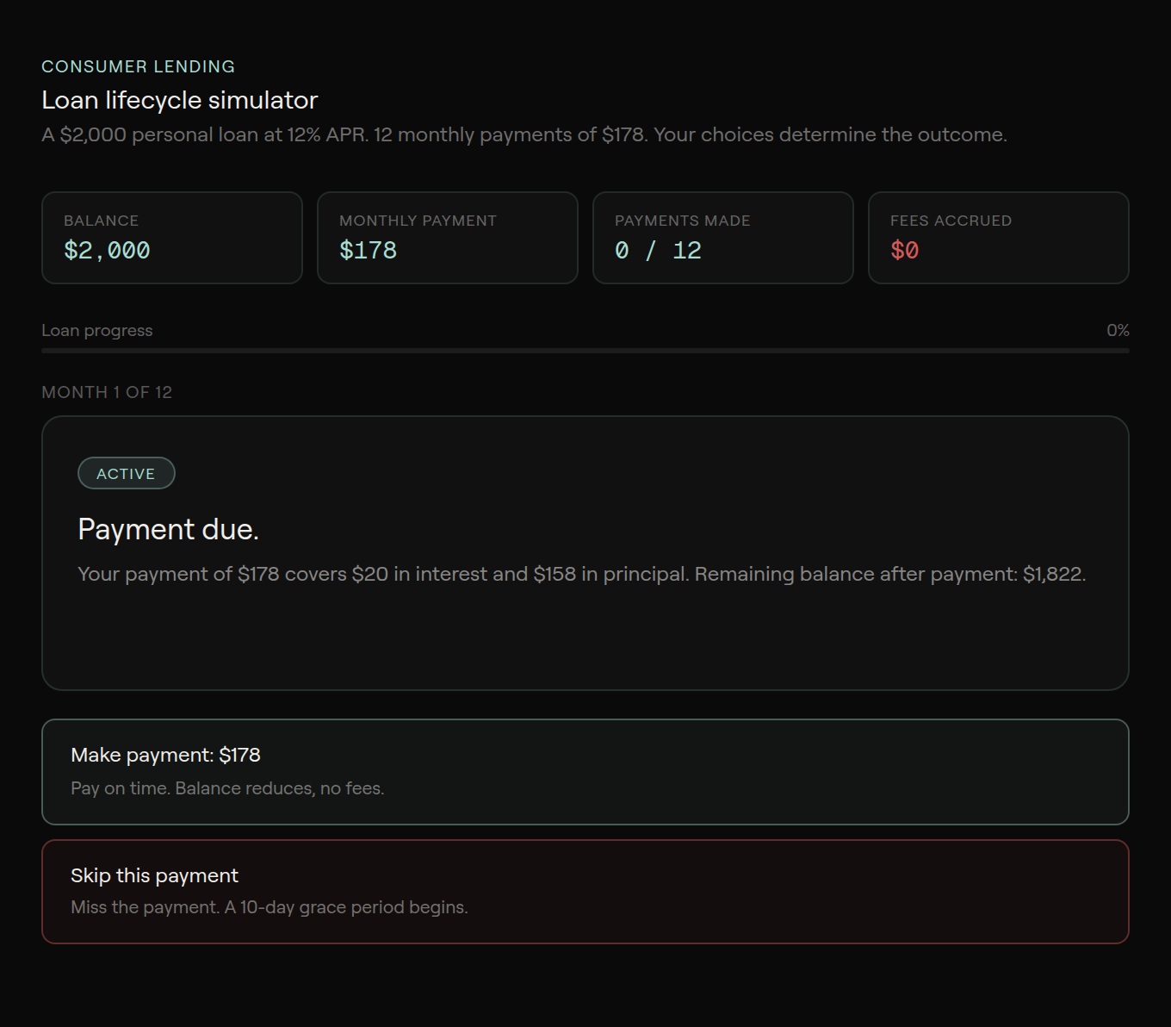1171x1027 pixels.
Task: Click the FEES ACCRUED card label
Action: click(951, 221)
